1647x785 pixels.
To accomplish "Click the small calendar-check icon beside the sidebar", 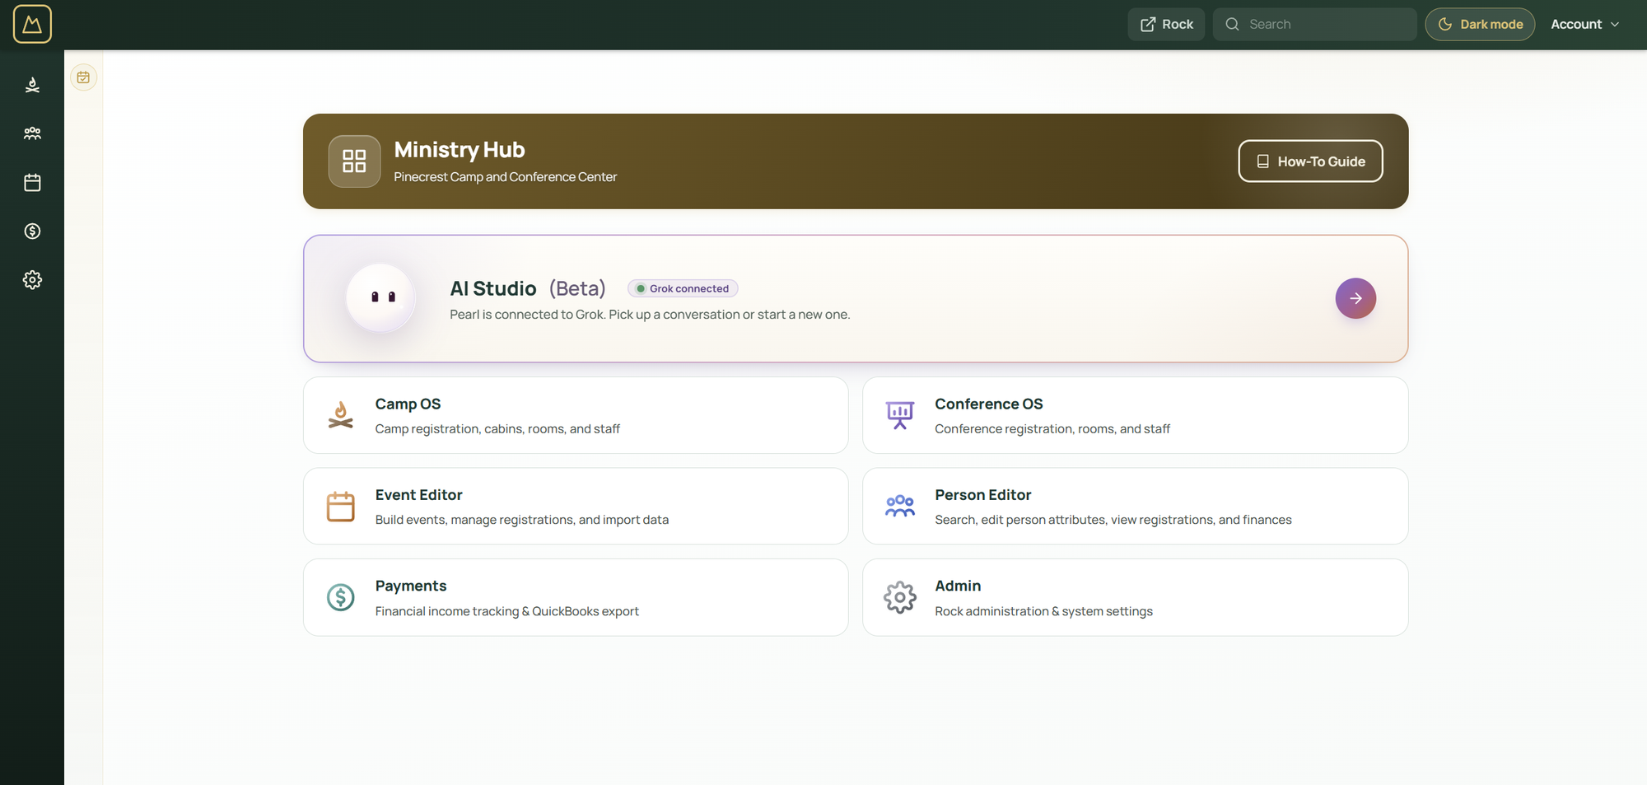I will pyautogui.click(x=83, y=77).
